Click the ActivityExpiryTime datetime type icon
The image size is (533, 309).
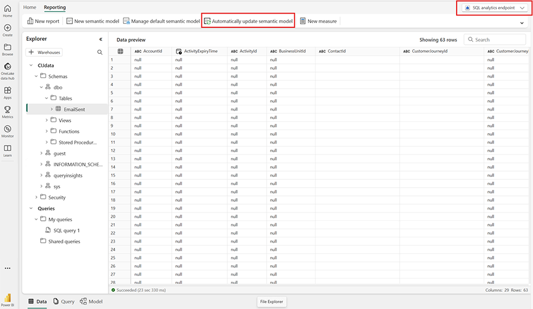pos(179,51)
